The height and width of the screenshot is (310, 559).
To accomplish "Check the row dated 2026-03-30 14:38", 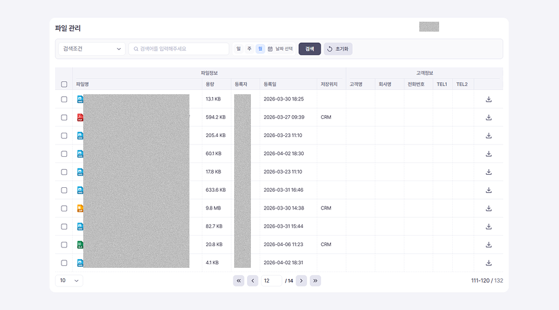I will pos(64,208).
